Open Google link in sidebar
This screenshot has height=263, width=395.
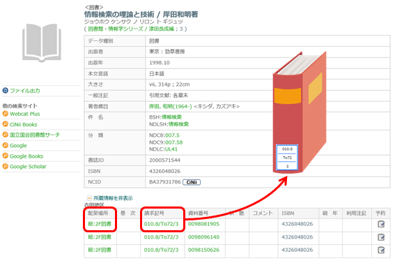pyautogui.click(x=18, y=146)
